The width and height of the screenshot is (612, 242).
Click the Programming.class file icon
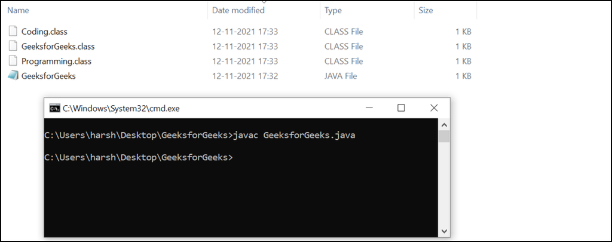[13, 61]
